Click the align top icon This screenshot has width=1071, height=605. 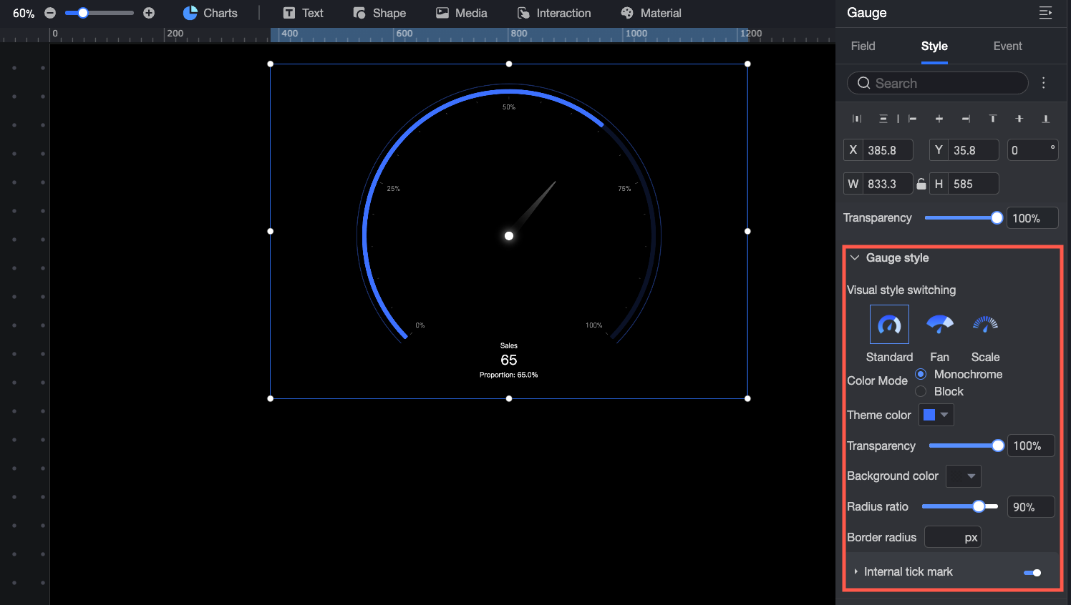(x=993, y=119)
